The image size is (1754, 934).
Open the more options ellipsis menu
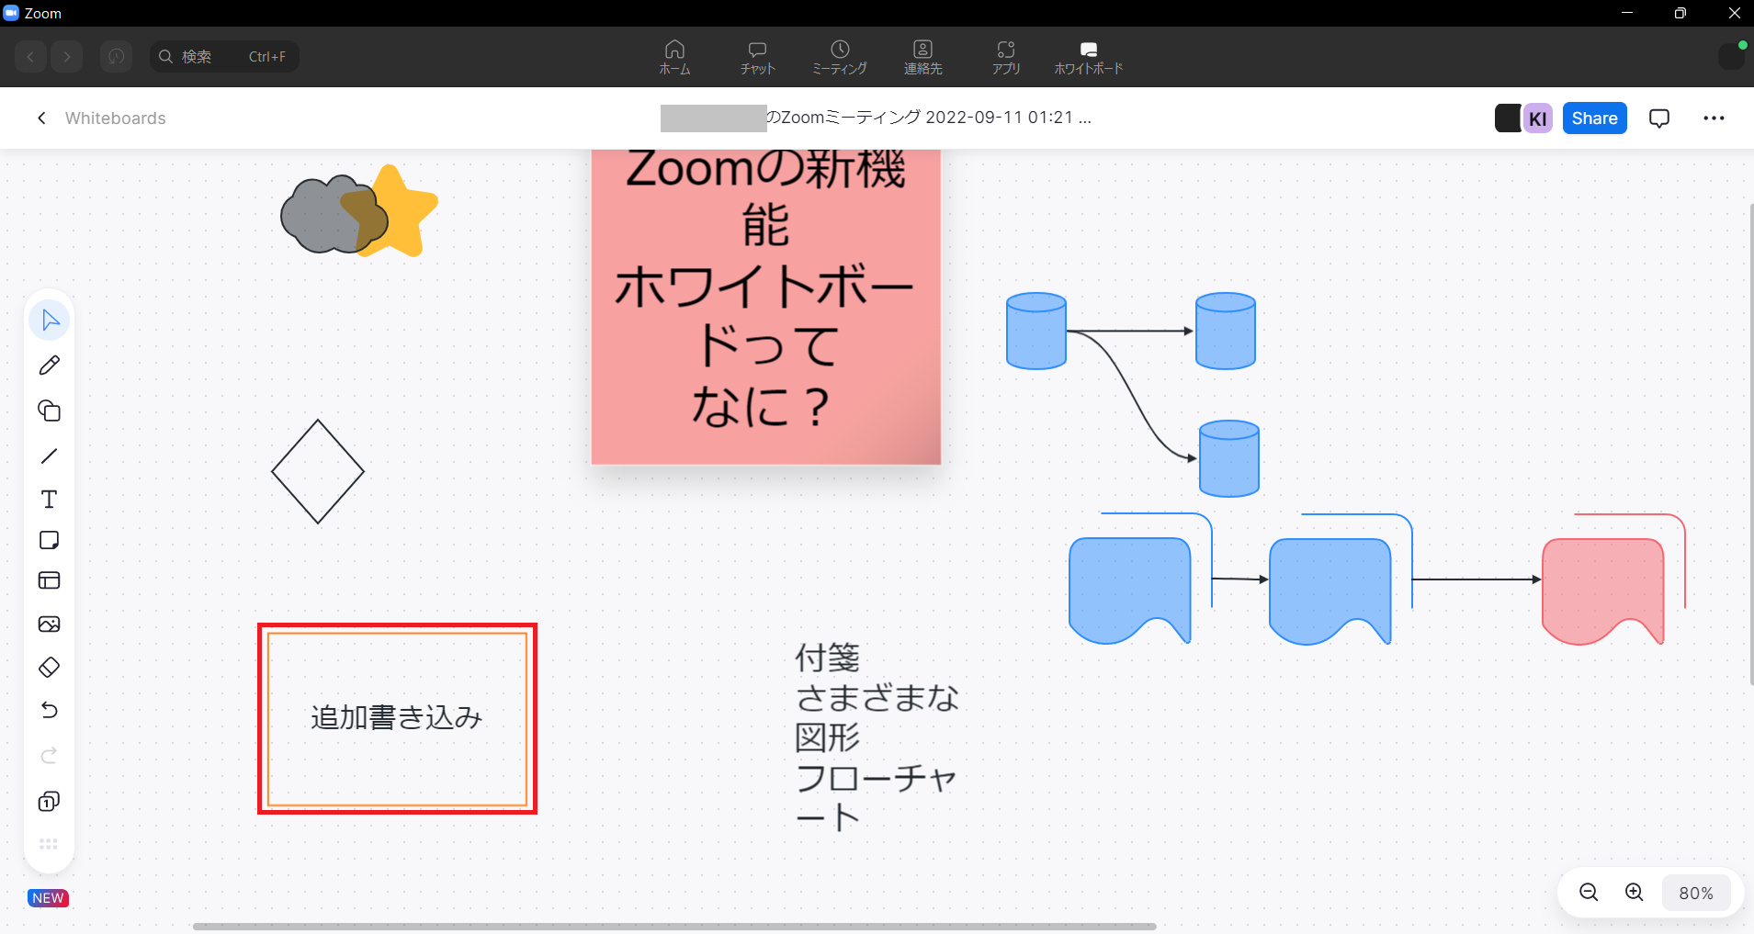1714,118
